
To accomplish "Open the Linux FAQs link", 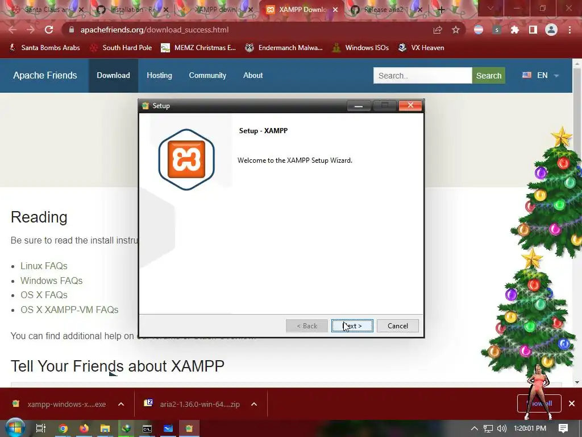I will pos(44,266).
